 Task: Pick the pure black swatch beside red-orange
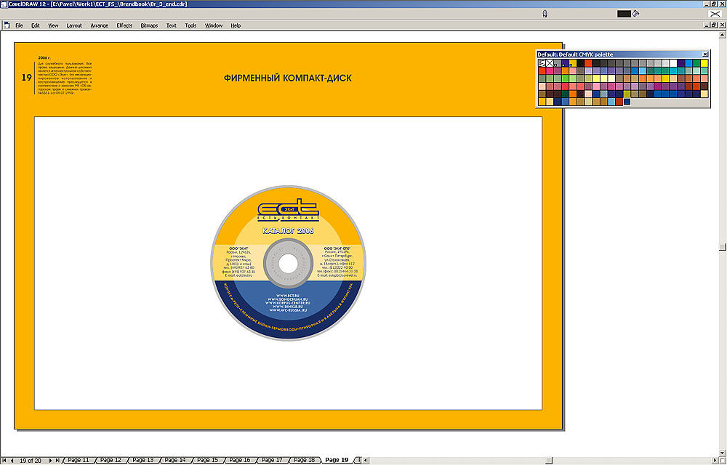(580, 63)
